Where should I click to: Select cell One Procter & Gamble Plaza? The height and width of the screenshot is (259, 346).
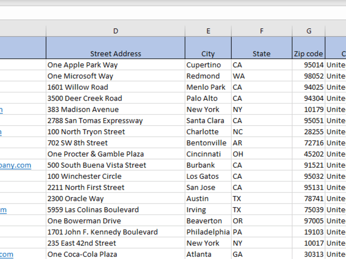point(116,154)
